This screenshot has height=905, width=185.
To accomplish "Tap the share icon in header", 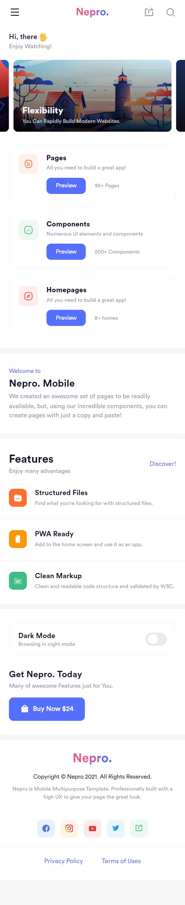I will pyautogui.click(x=149, y=12).
